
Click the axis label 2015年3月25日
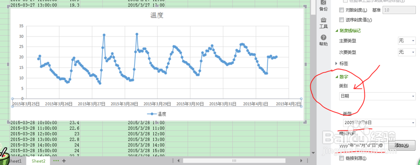pos(26,104)
